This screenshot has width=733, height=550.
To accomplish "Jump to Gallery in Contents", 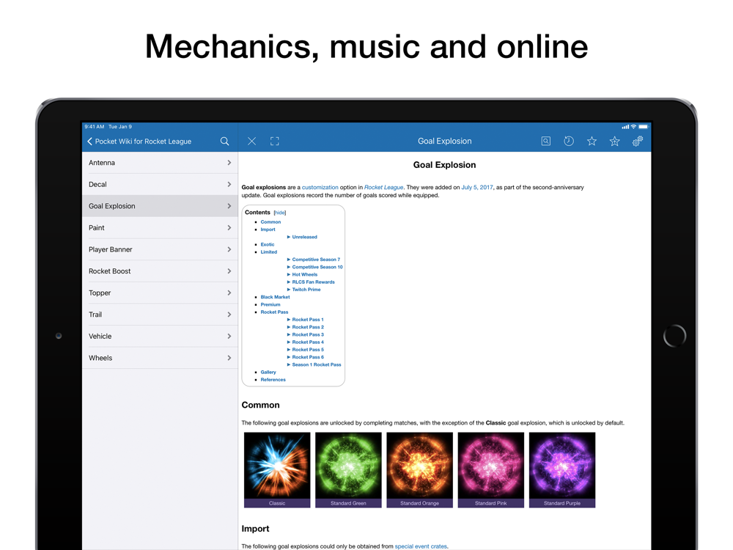I will click(x=268, y=373).
